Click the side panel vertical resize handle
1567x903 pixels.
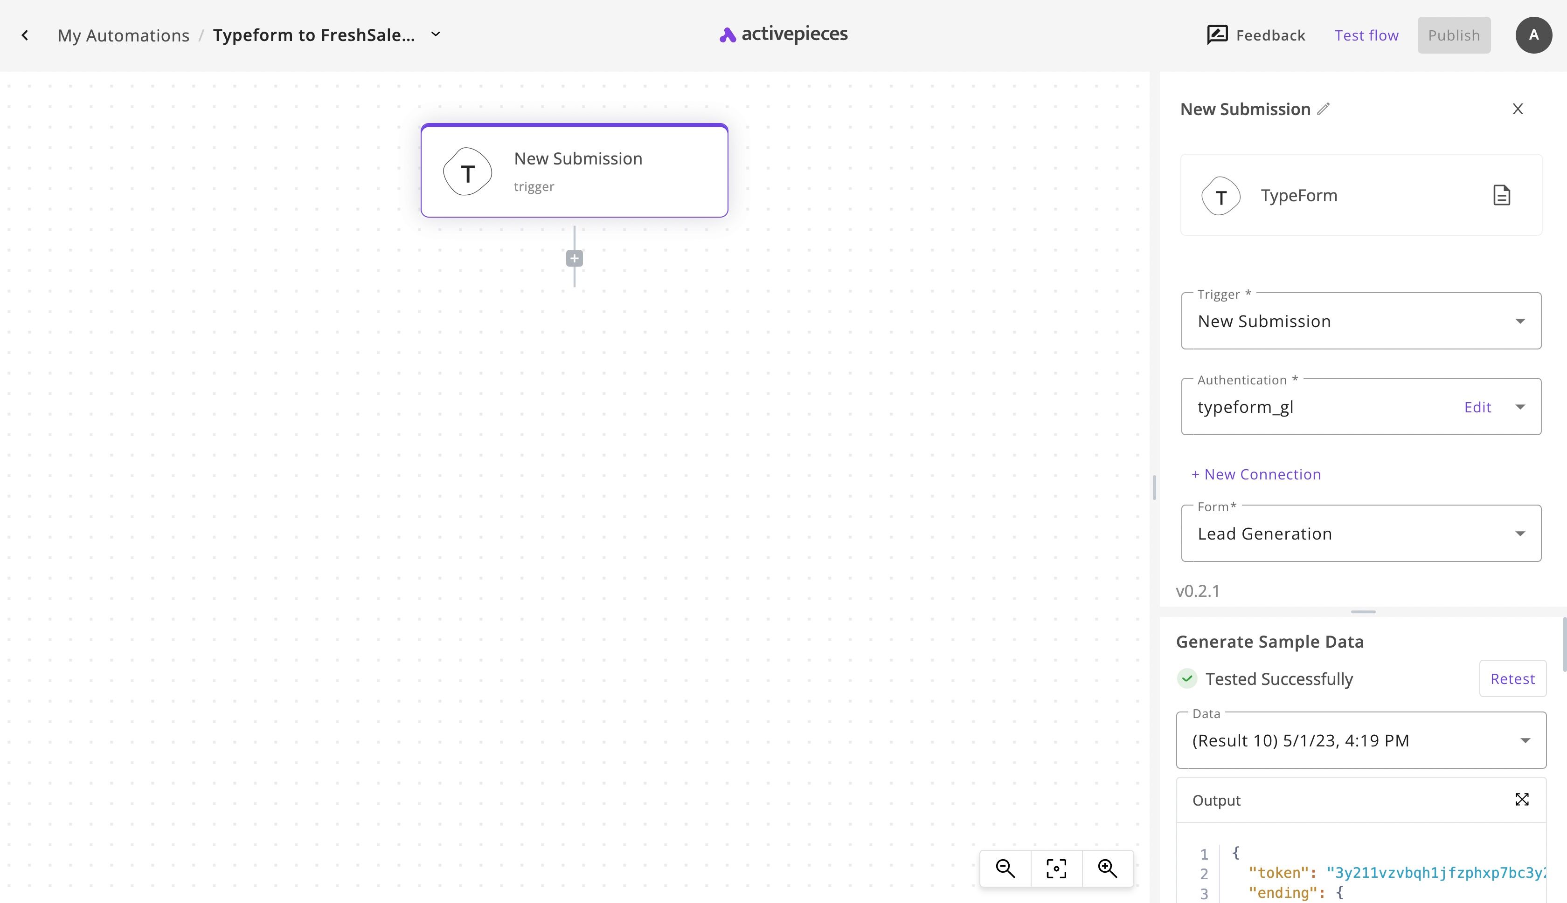coord(1154,487)
